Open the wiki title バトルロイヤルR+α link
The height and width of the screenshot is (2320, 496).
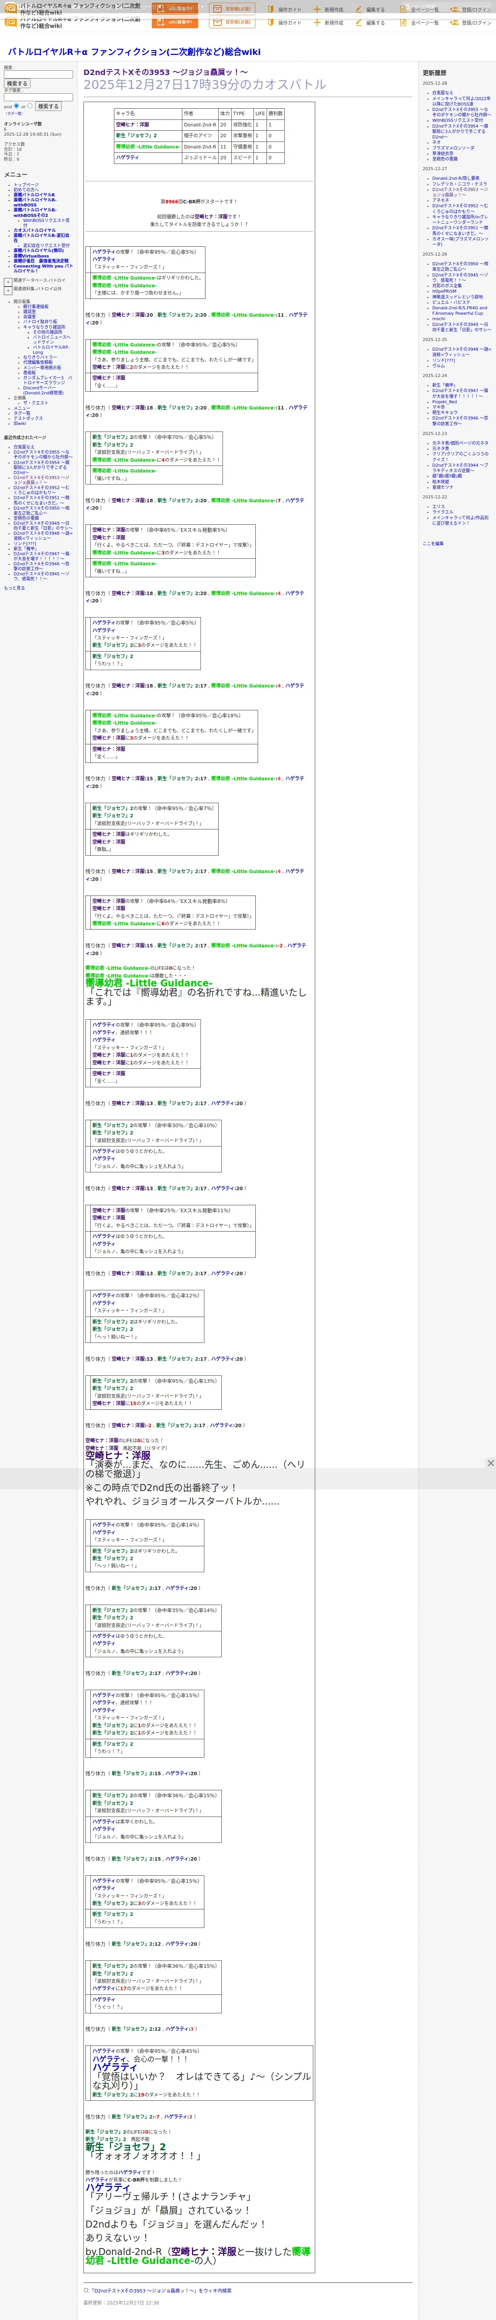pos(134,52)
